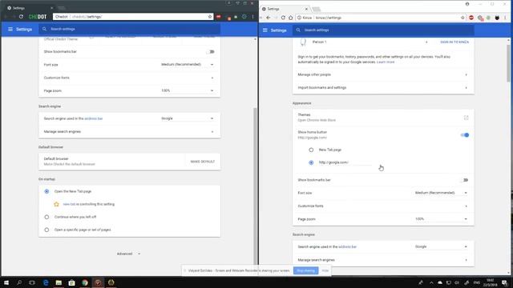Open the Kinza three-dot menu
Viewport: 513px width, 288px height.
point(505,18)
